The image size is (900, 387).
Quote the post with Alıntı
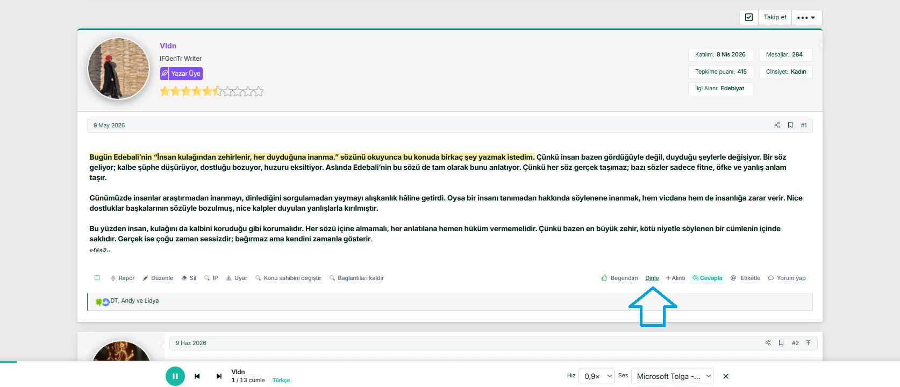(x=675, y=278)
